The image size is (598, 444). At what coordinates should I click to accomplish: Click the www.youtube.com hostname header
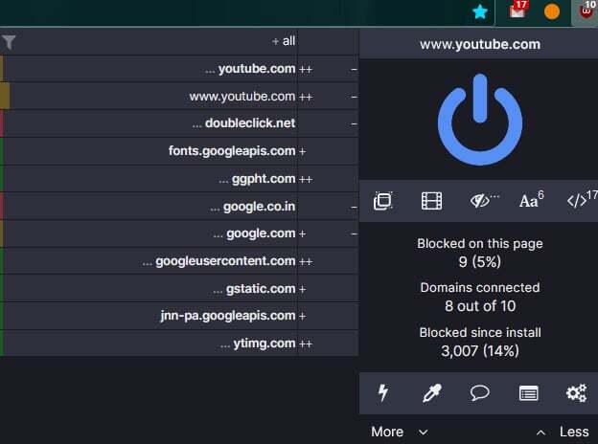point(480,44)
